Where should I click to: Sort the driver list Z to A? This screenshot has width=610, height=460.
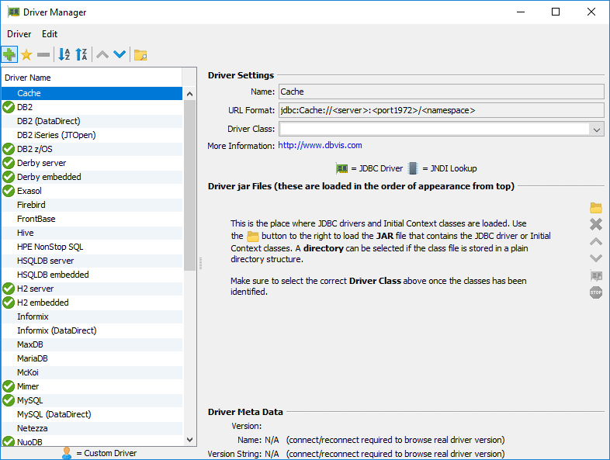pyautogui.click(x=81, y=55)
